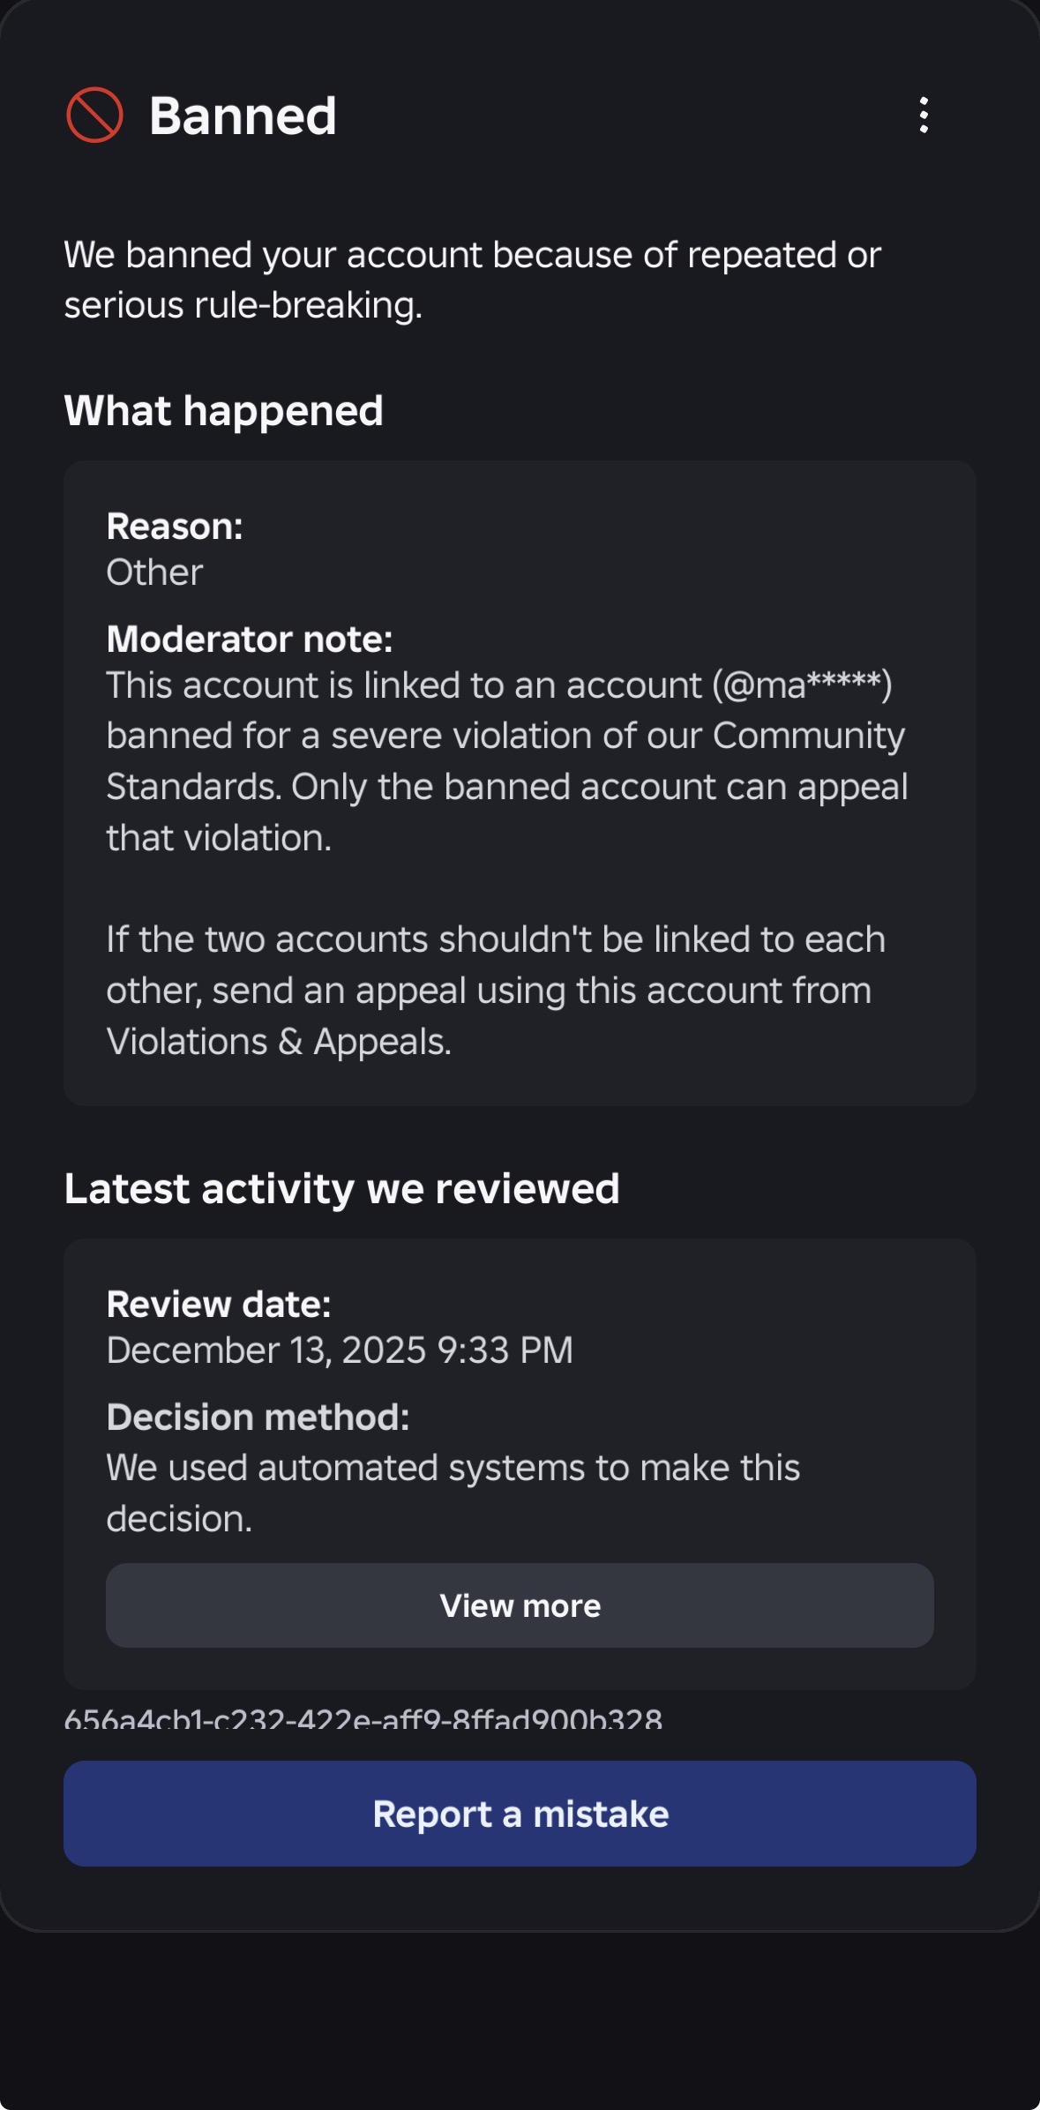This screenshot has height=2110, width=1040.
Task: Click the repeated rule-breaking ban description
Action: click(x=472, y=280)
